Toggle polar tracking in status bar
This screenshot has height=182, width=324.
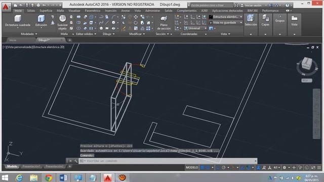(223, 167)
